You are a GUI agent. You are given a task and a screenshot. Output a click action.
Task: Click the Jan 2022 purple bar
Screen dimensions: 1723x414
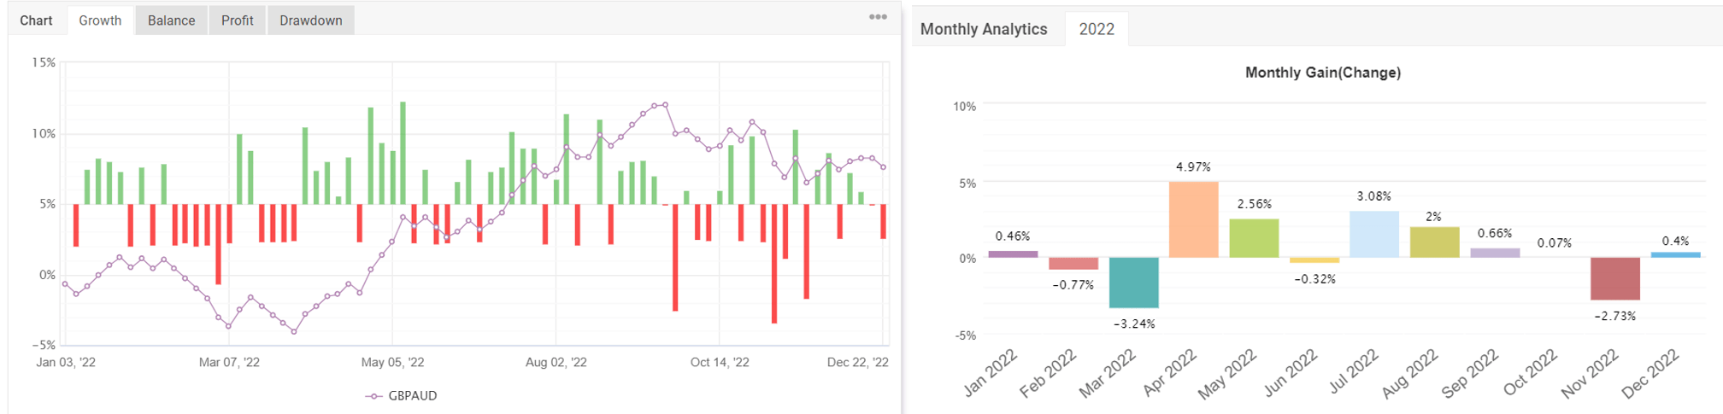pyautogui.click(x=1013, y=254)
